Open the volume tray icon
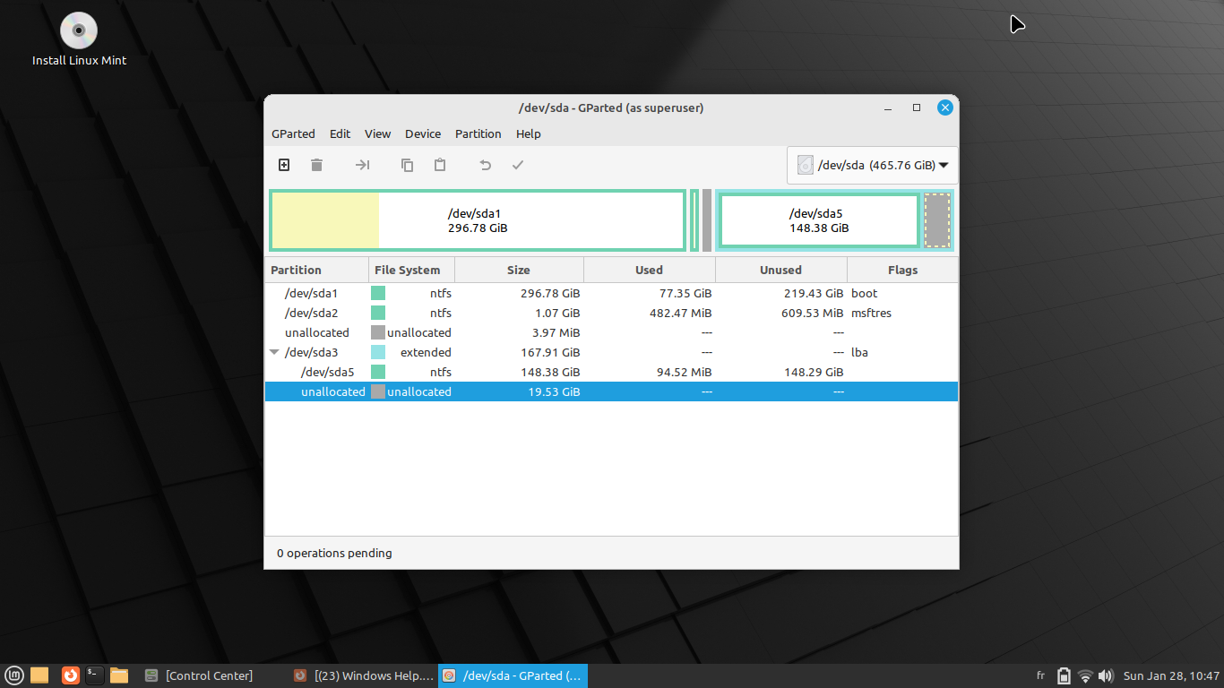The width and height of the screenshot is (1224, 688). tap(1106, 675)
